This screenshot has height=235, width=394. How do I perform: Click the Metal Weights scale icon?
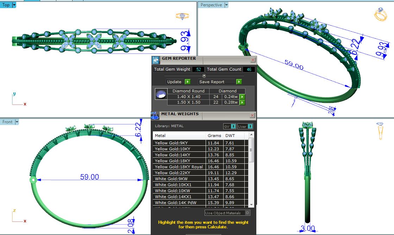(155, 116)
